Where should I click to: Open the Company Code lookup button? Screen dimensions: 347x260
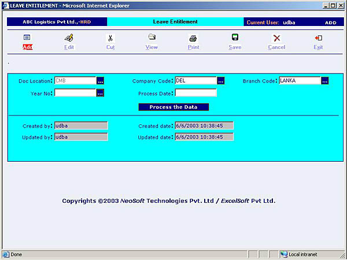tap(220, 81)
